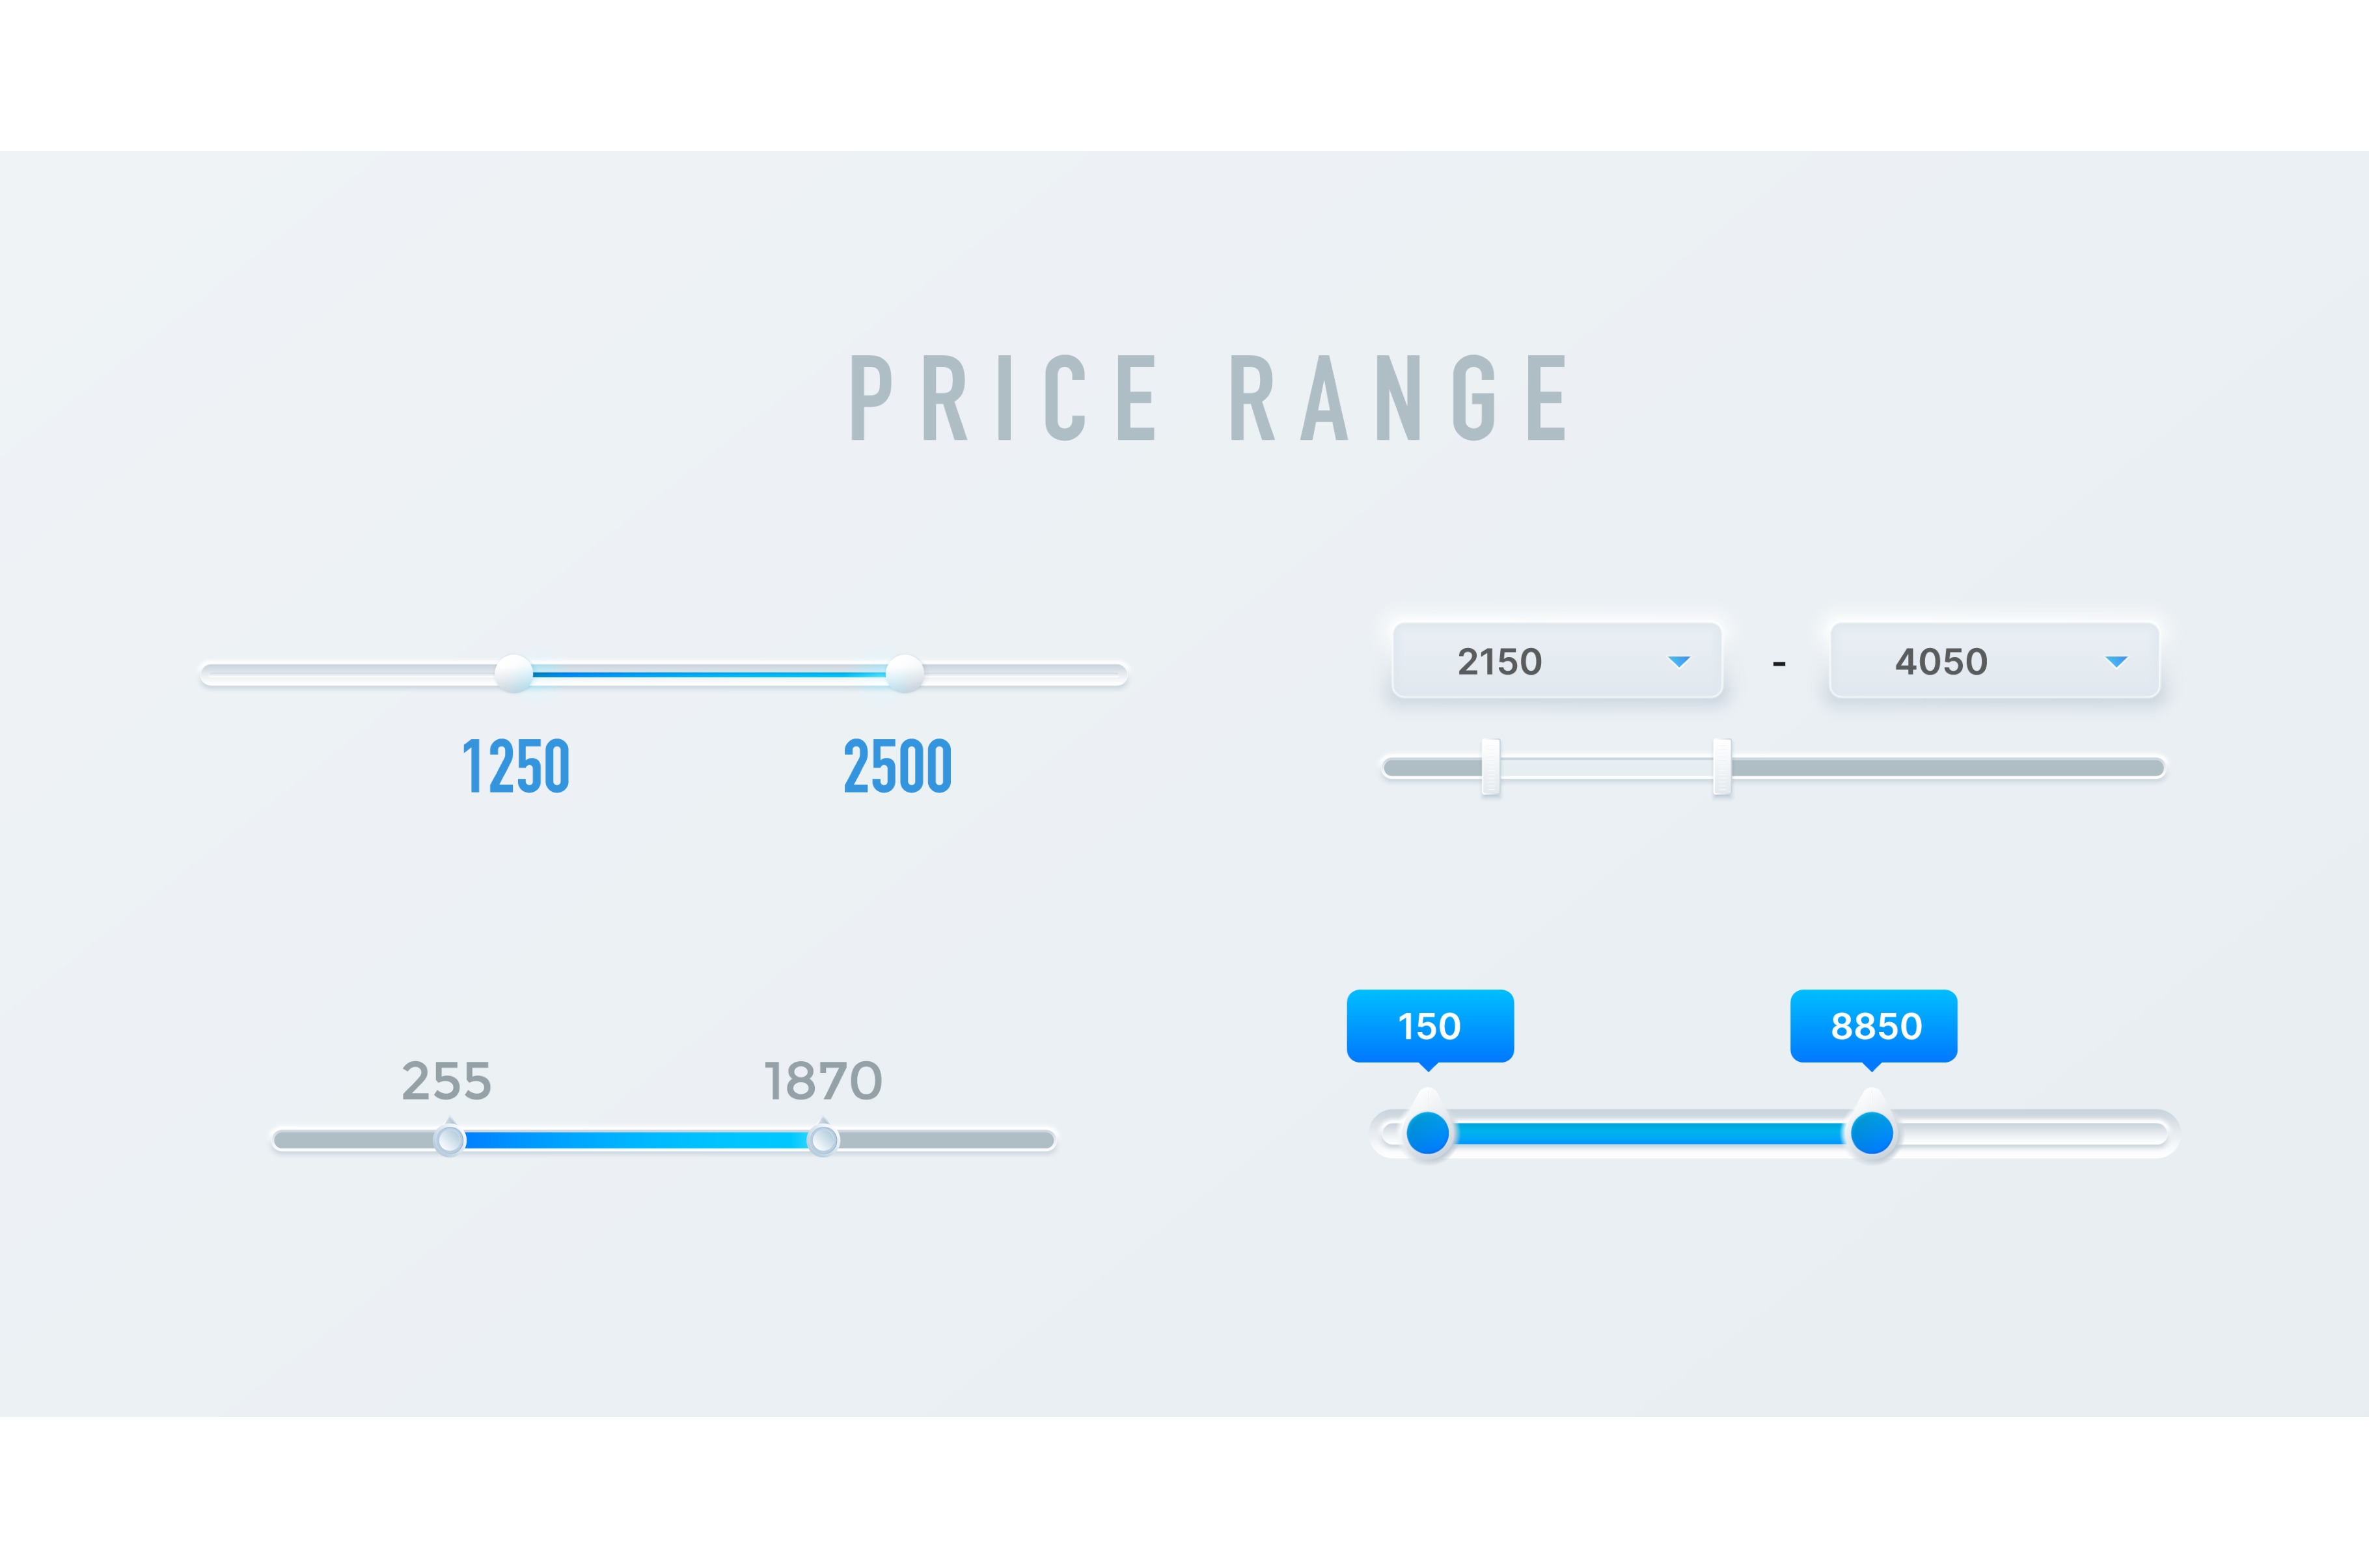Click the right rectangular handle under the dropdowns
Screen dimensions: 2369x1568
pos(1721,767)
